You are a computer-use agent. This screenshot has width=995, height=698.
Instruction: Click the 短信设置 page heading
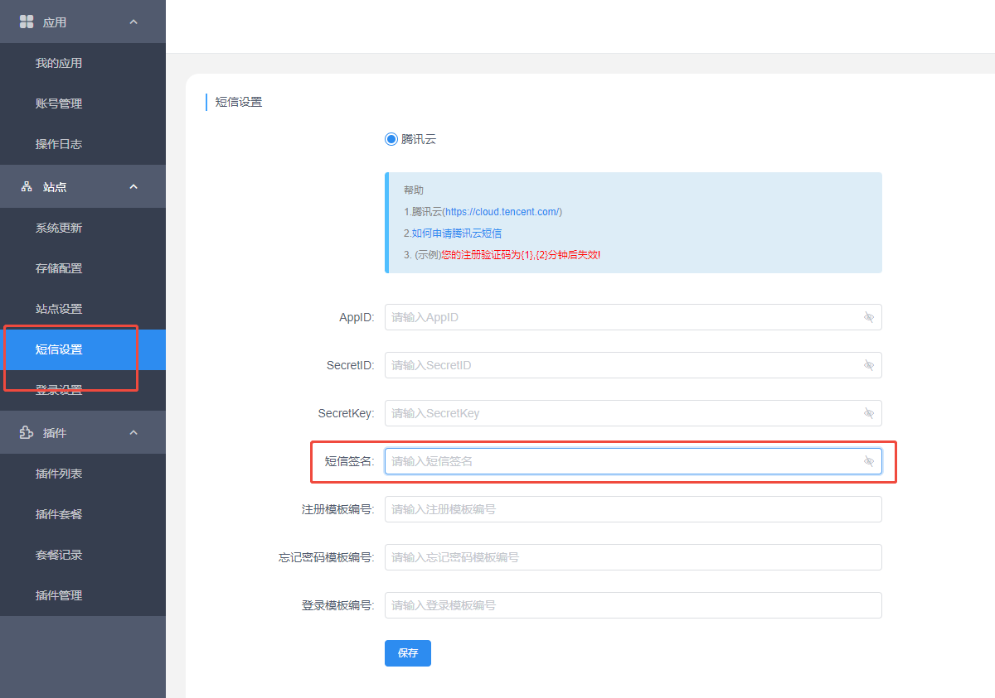tap(239, 103)
